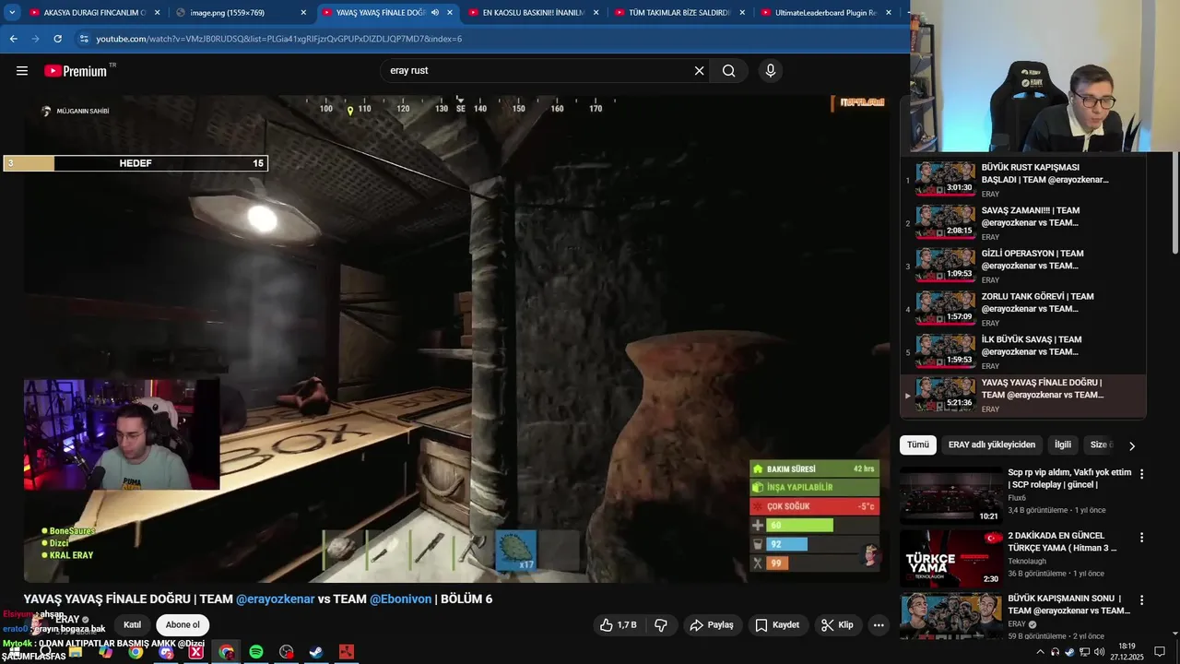Viewport: 1180px width, 664px height.
Task: Play playlist video BÜYÜK RUST KAPIŞMASI BAŞLADI
Action: [1023, 180]
